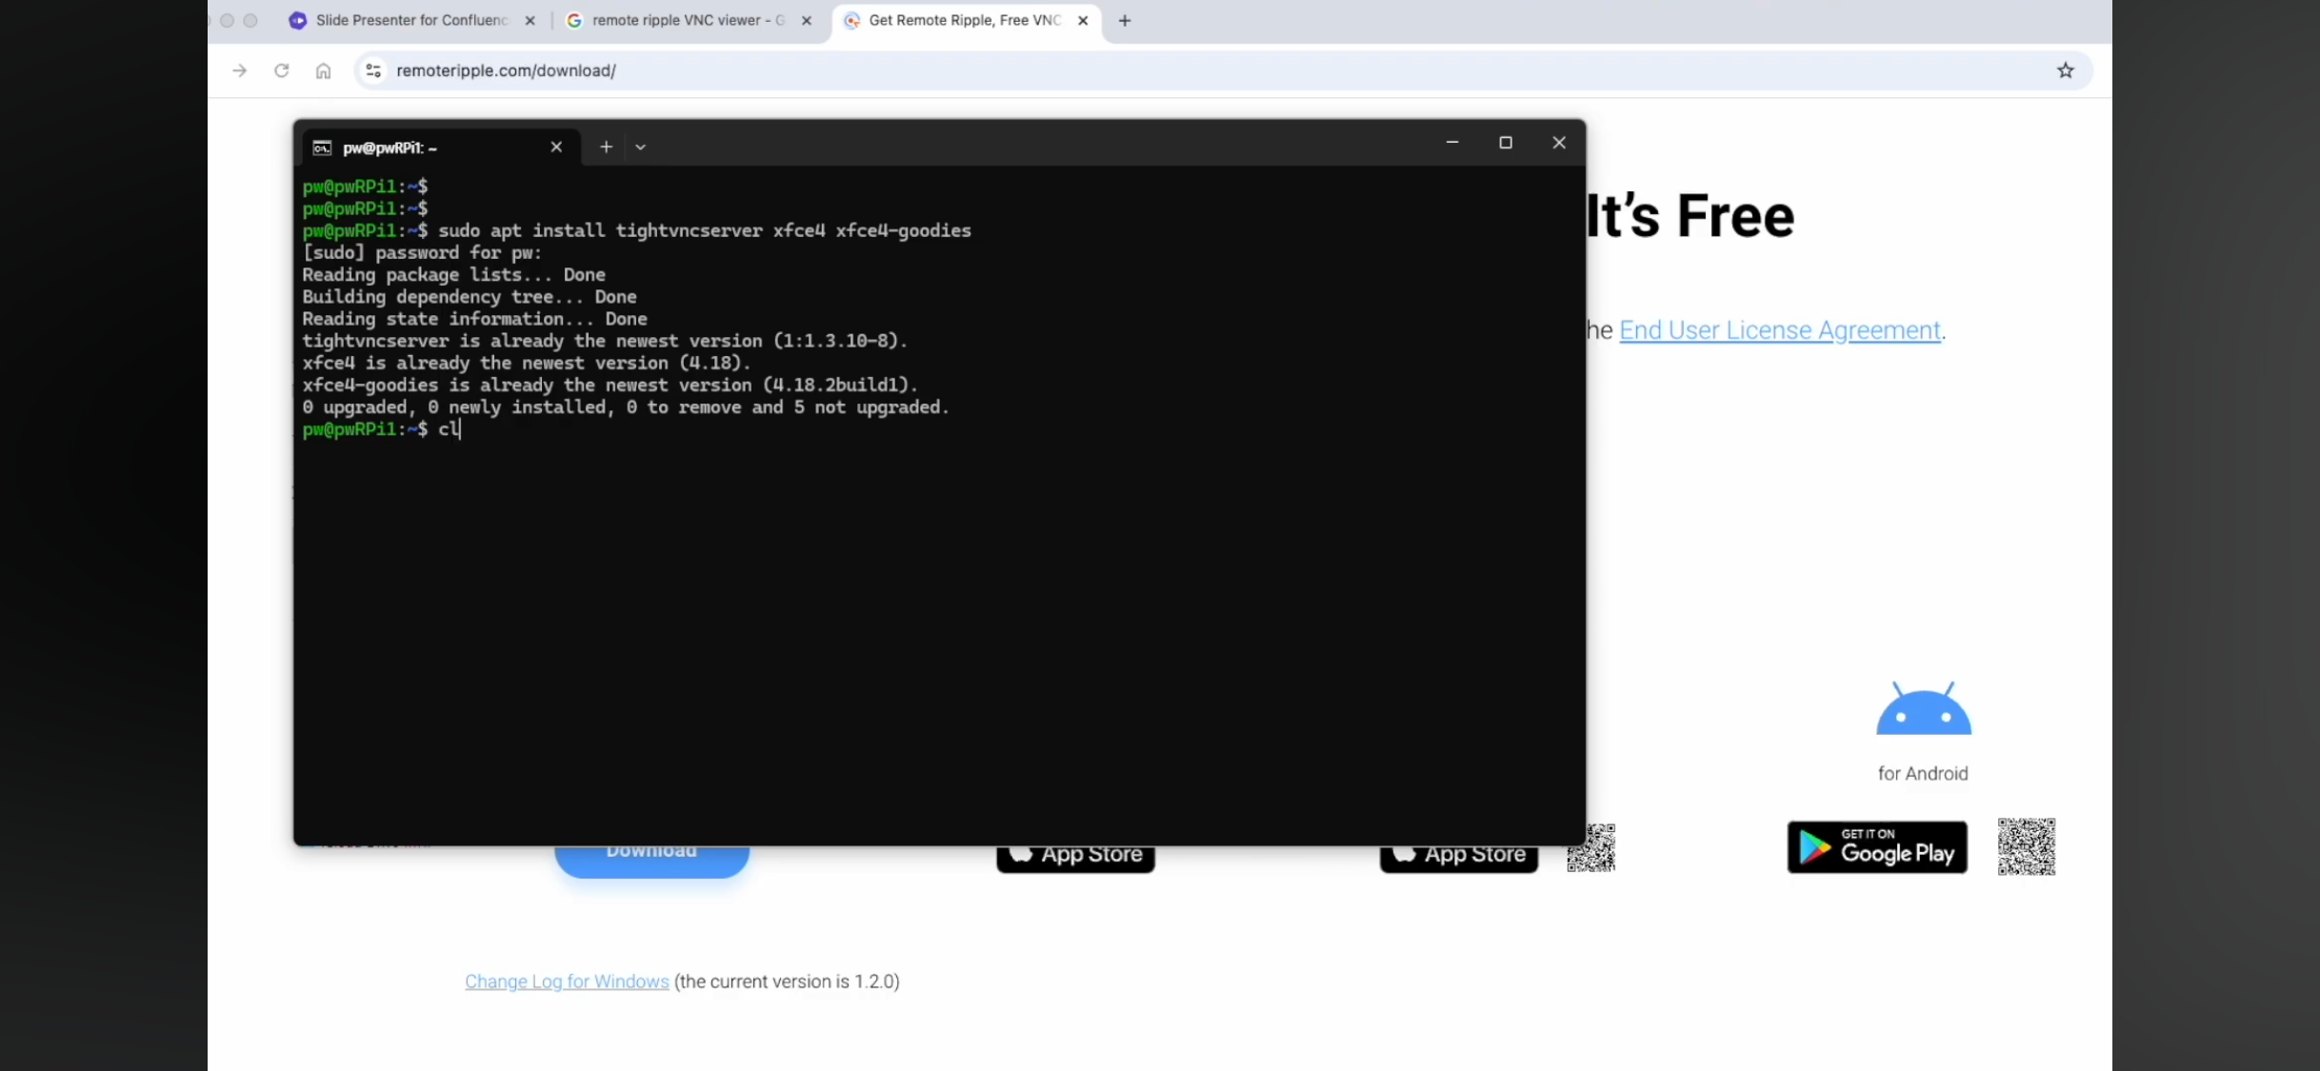Close the Get Remote Ripple tab
This screenshot has height=1071, width=2320.
coord(1082,20)
